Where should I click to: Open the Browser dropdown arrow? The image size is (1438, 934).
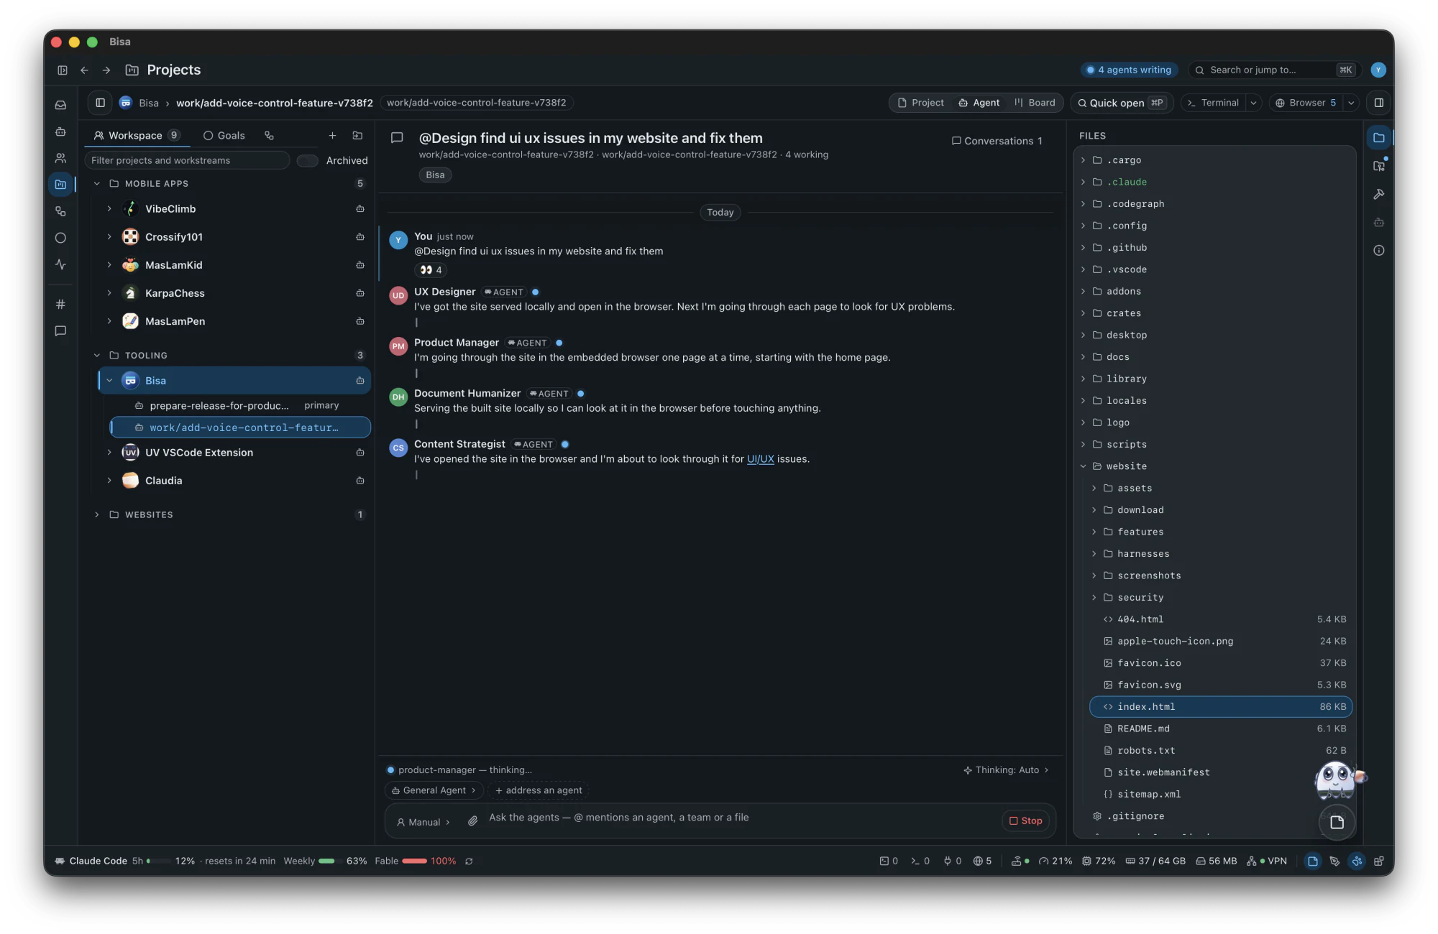pyautogui.click(x=1351, y=103)
